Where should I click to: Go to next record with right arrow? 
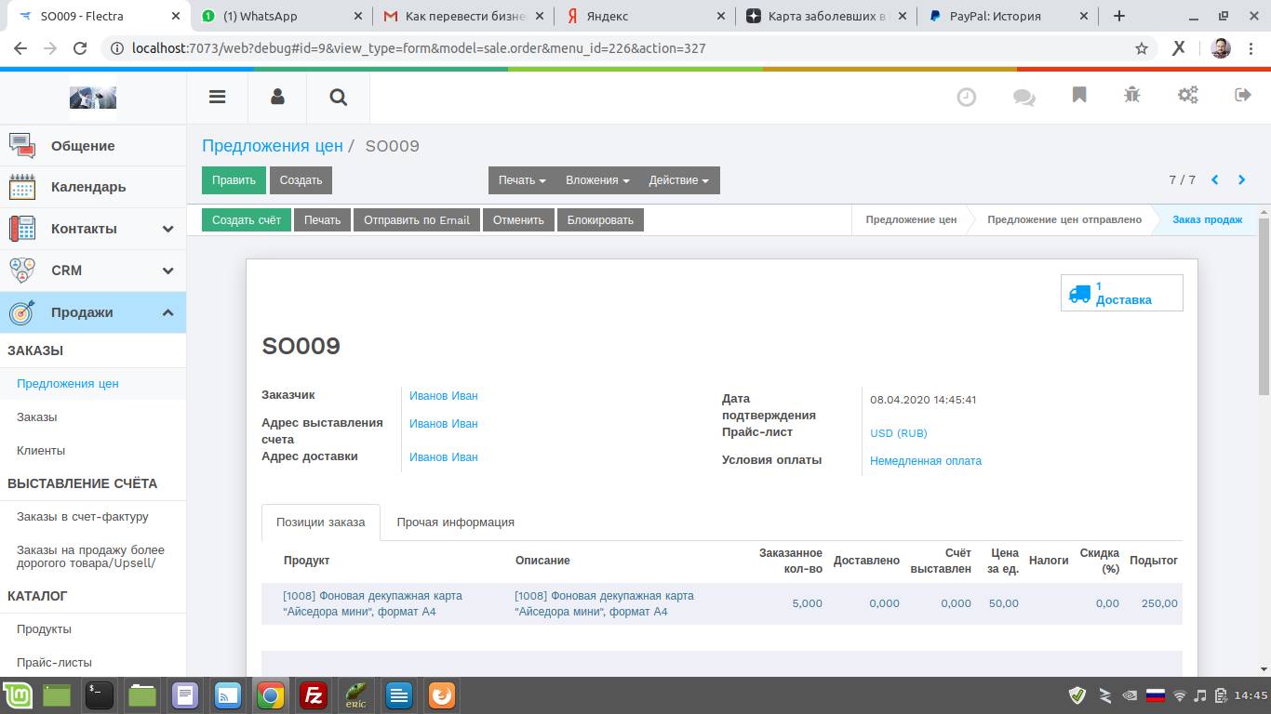coord(1241,180)
